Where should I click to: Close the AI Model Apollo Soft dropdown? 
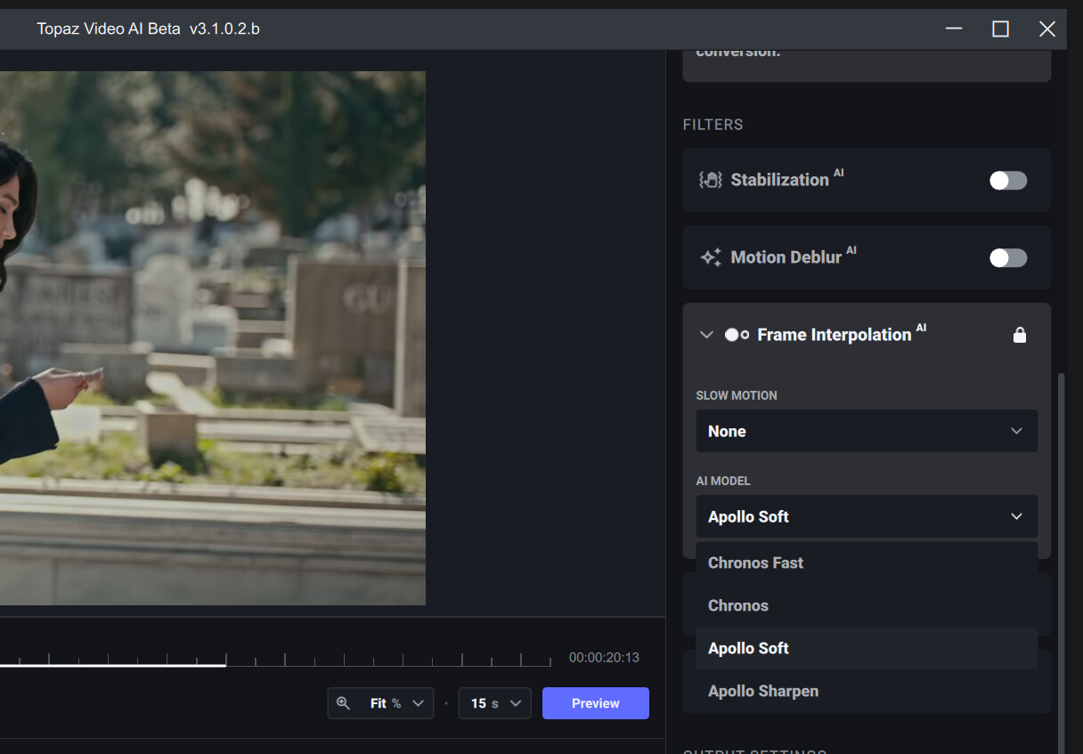tap(866, 516)
